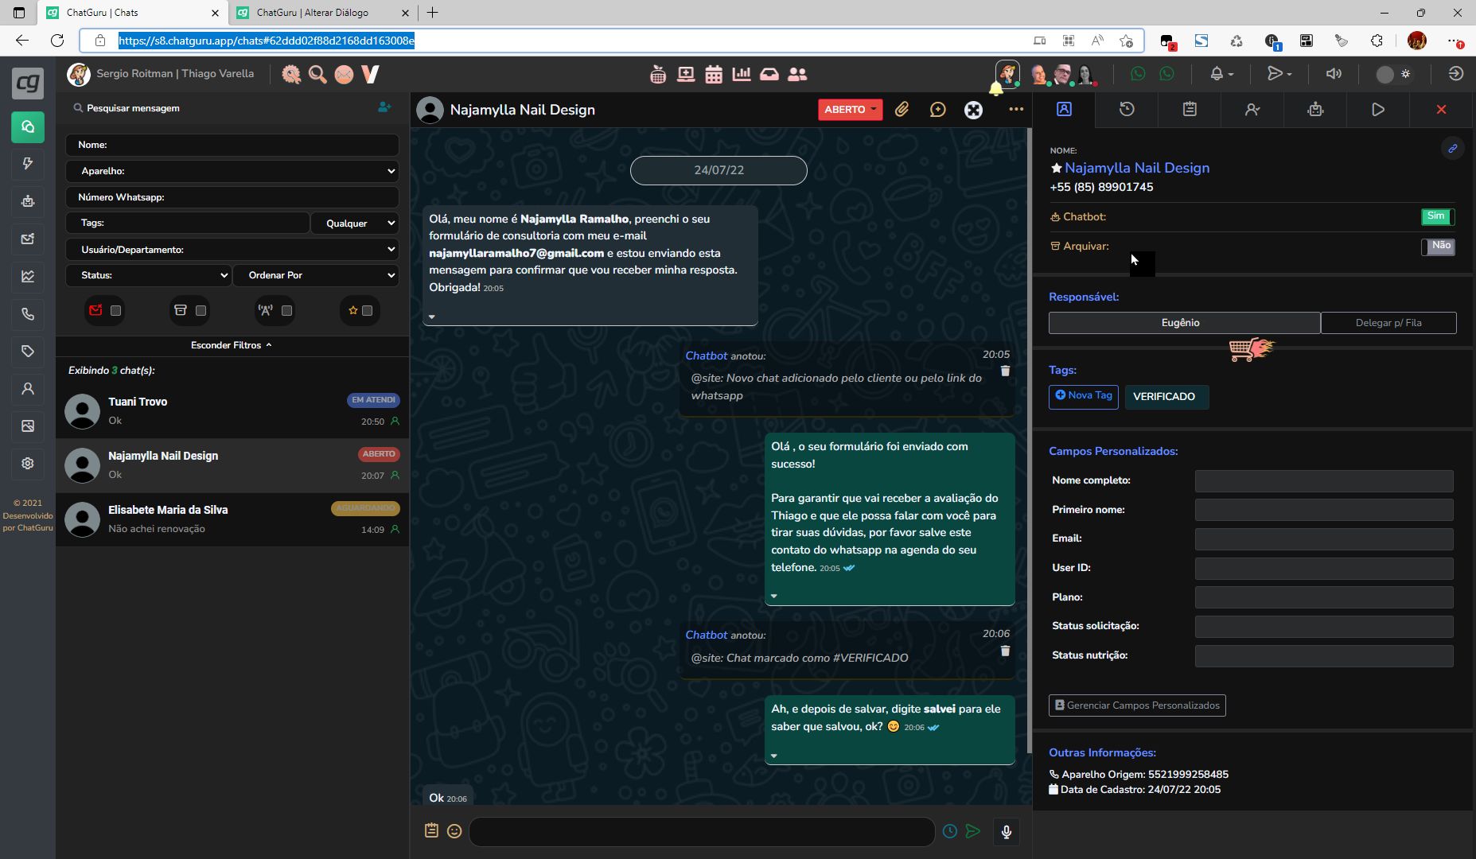Click the microphone record button

[x=1007, y=832]
